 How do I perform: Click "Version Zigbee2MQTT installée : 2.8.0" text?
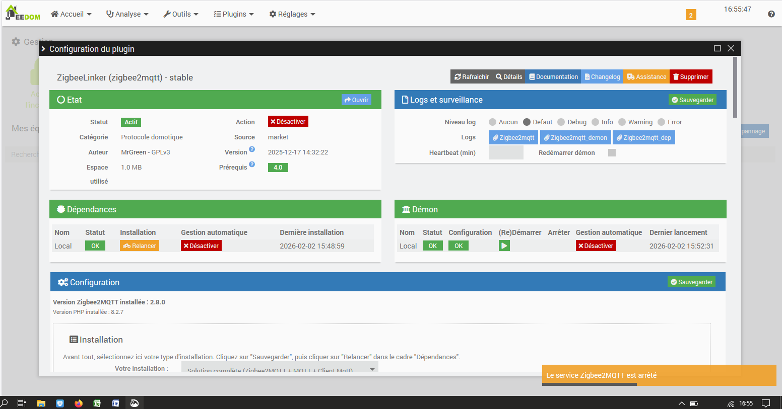(109, 302)
